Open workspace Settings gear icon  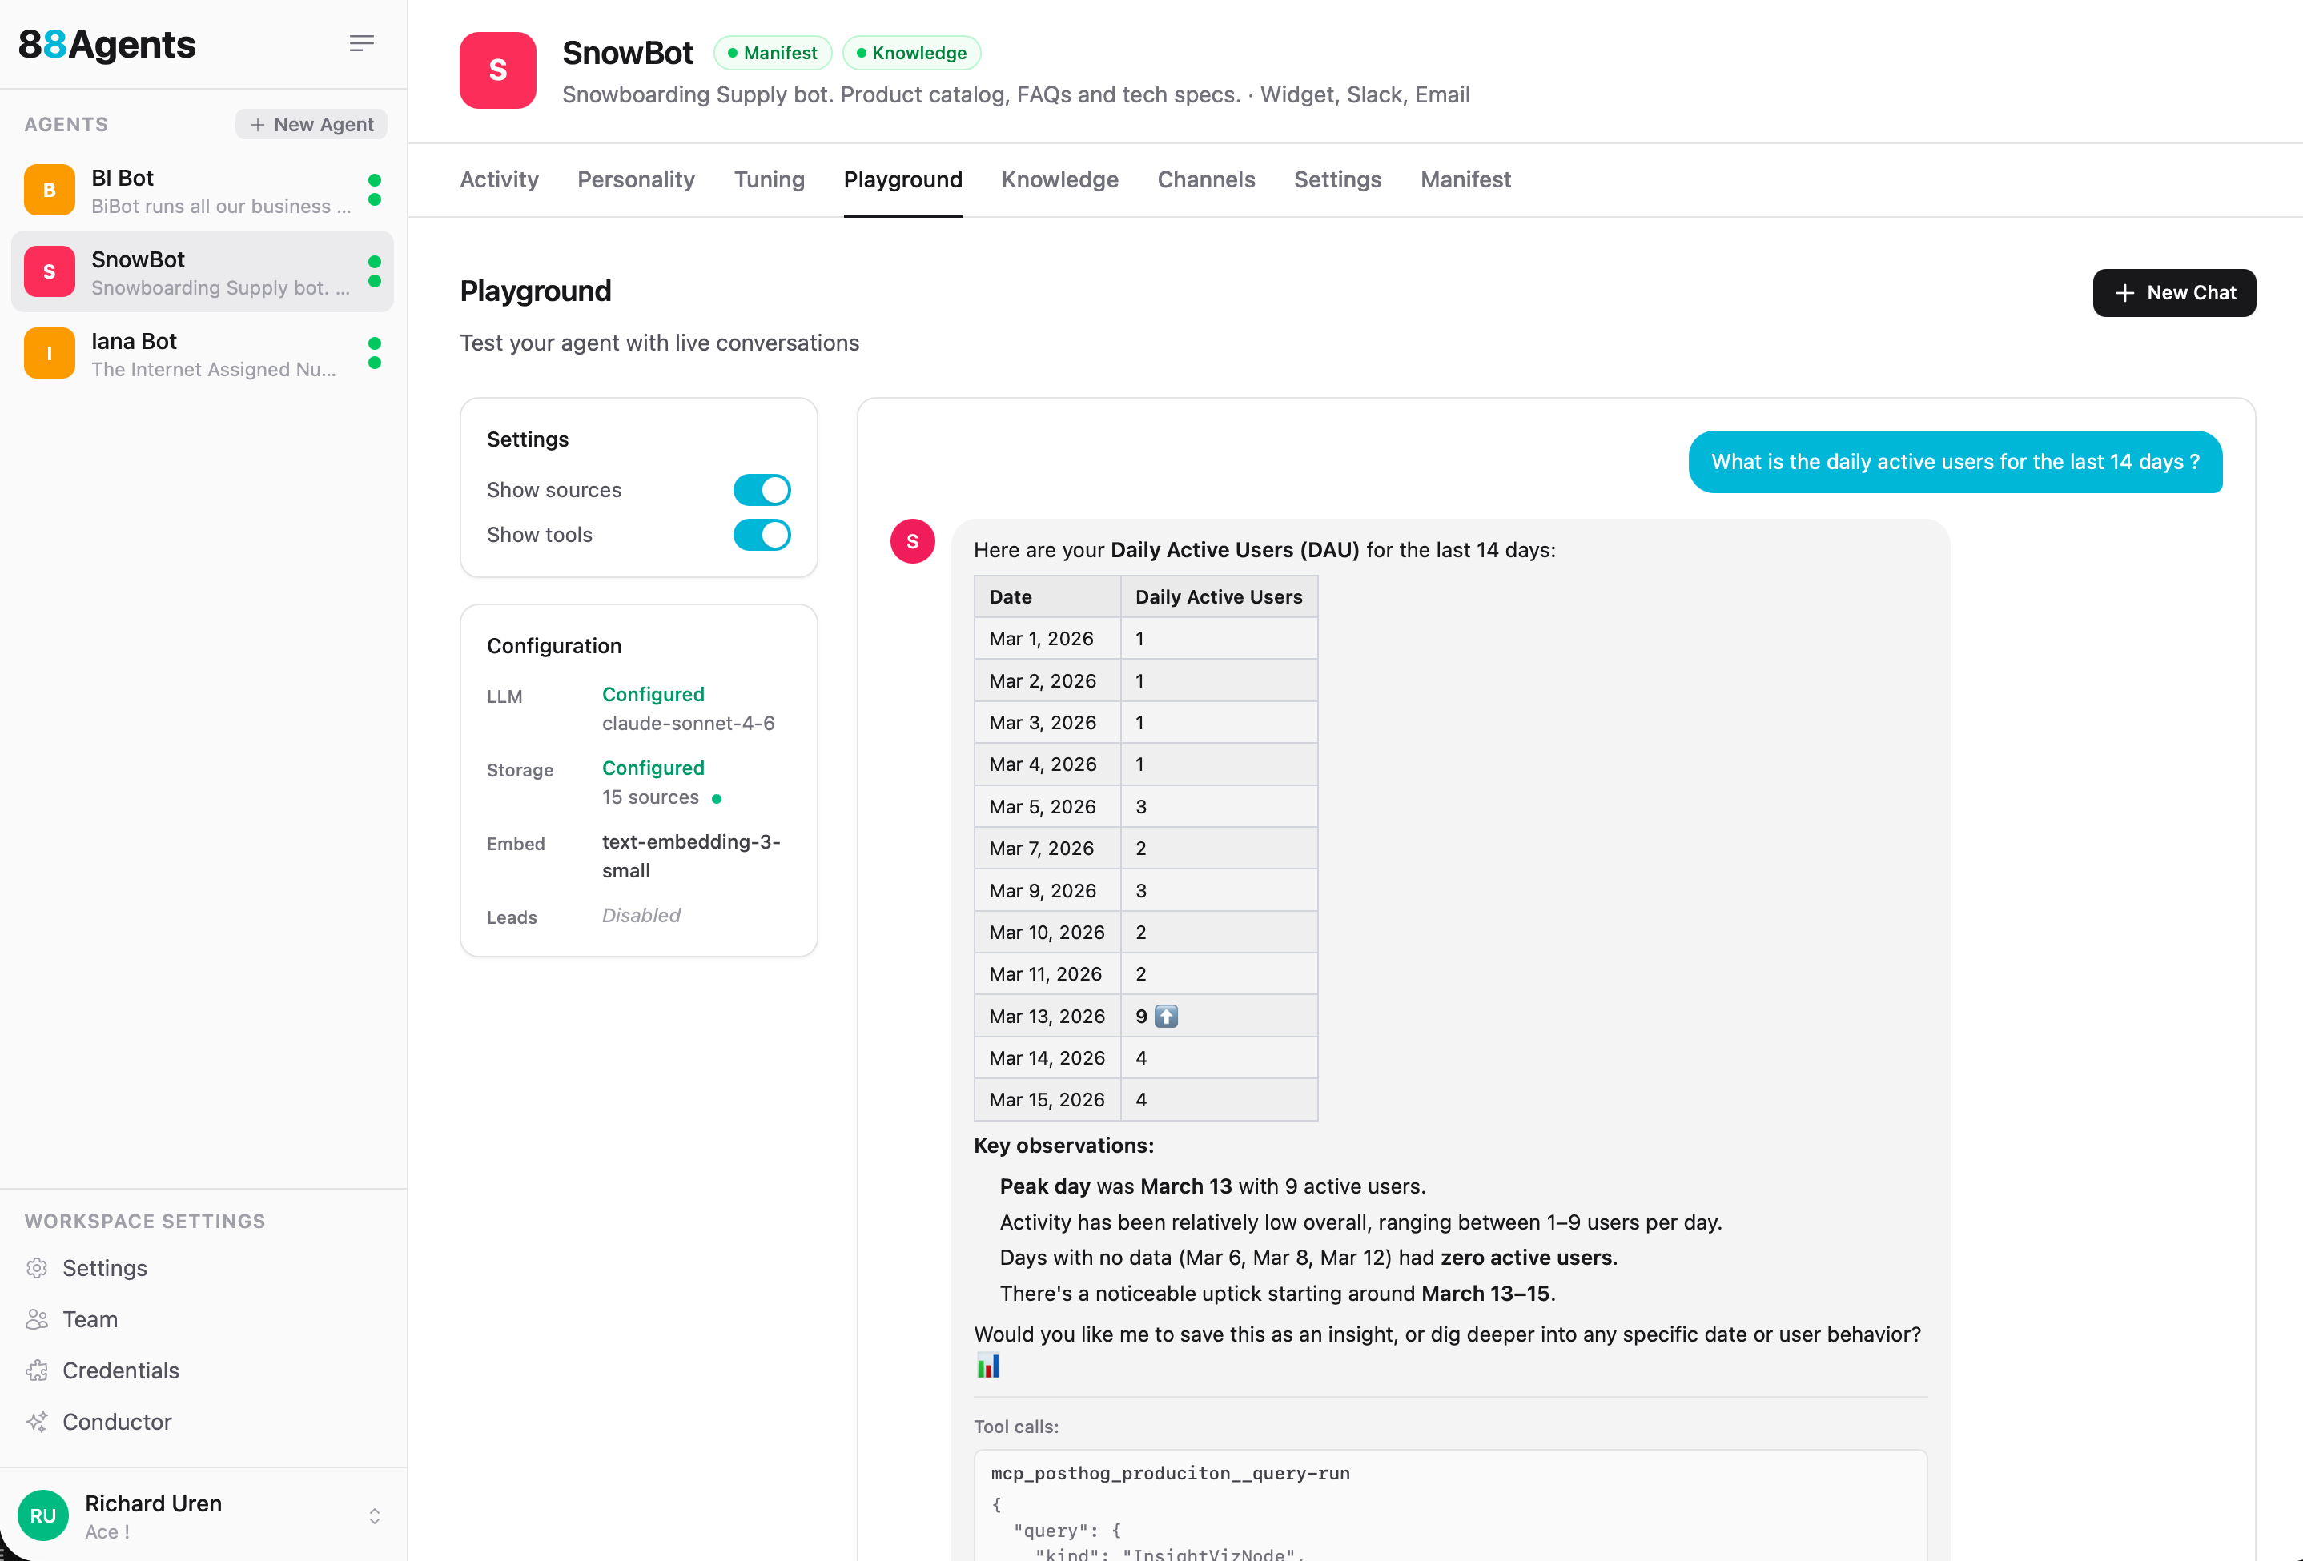[38, 1268]
